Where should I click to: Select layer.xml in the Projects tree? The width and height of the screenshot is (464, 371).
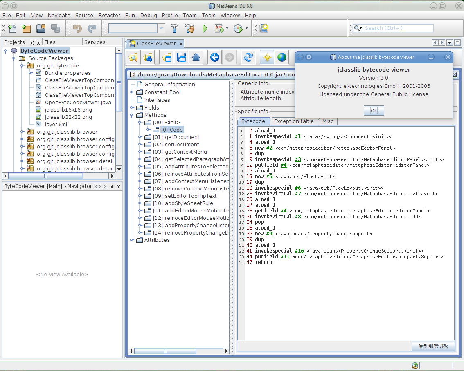pos(56,124)
